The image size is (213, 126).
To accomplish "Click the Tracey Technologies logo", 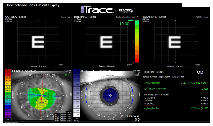I will (x=126, y=11).
